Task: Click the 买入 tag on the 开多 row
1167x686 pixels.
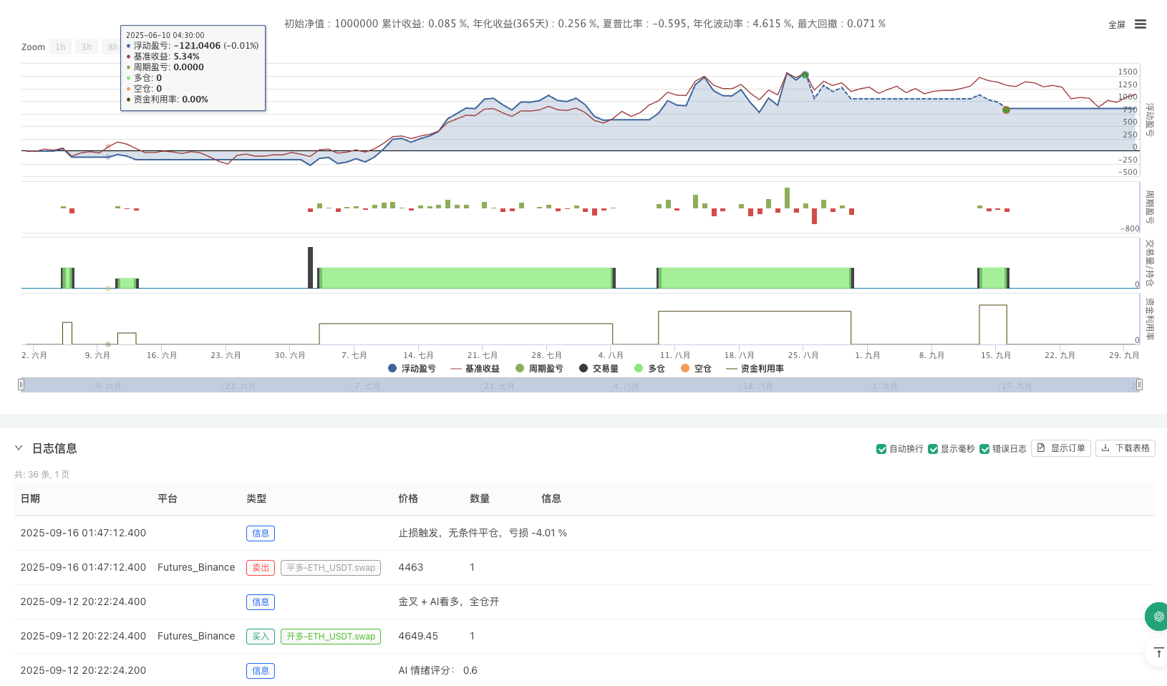Action: click(260, 636)
